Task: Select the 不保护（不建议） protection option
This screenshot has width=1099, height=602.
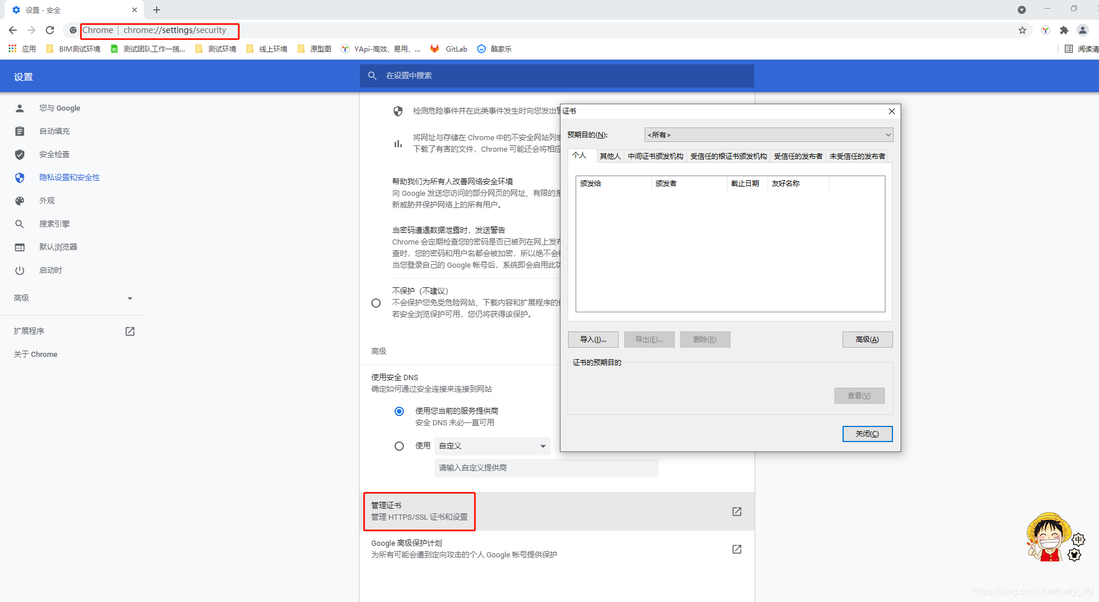Action: pos(376,303)
